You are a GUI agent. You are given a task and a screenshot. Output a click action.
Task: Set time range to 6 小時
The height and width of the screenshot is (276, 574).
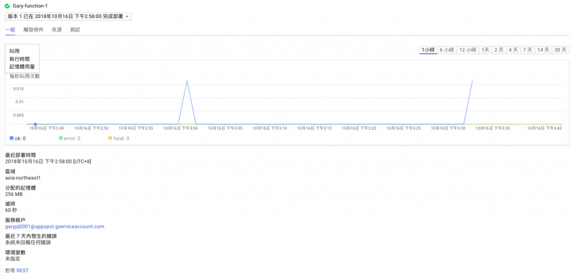(447, 50)
